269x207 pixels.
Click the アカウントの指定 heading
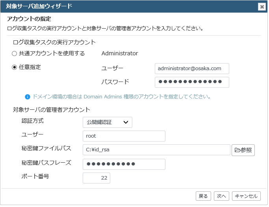[29, 19]
